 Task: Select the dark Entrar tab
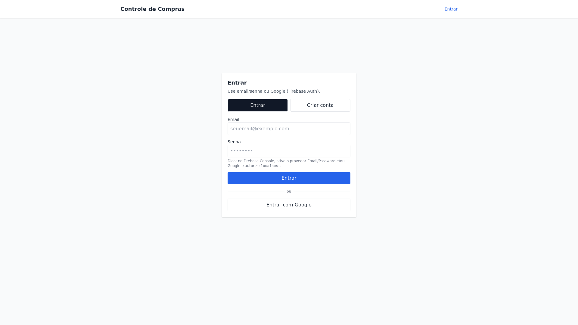pyautogui.click(x=258, y=105)
